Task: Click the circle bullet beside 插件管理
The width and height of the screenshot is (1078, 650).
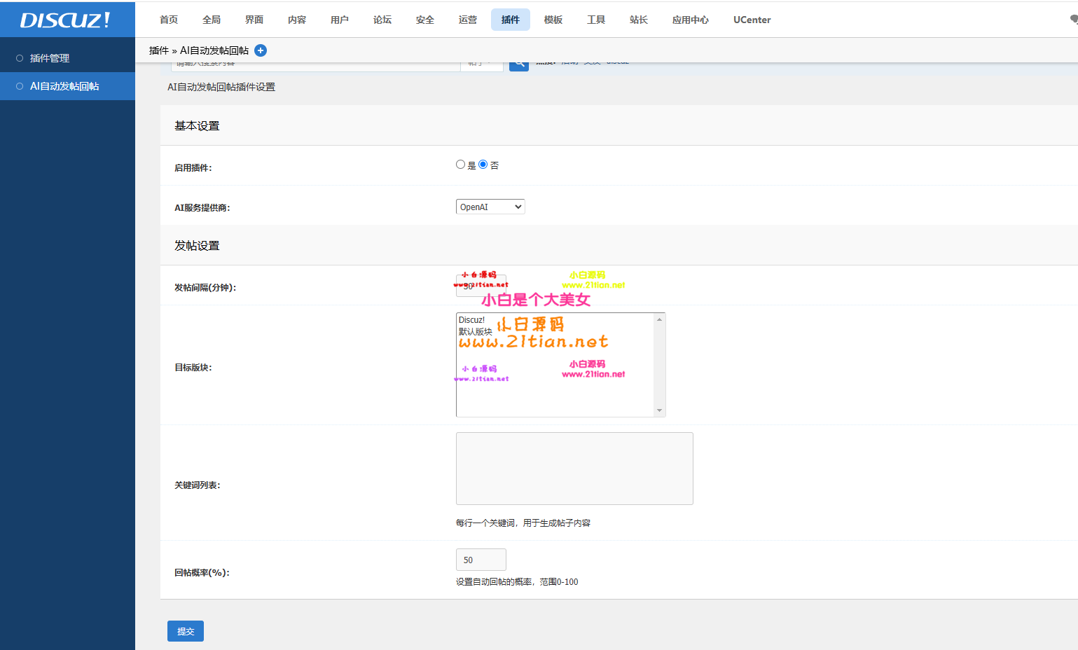Action: point(20,58)
